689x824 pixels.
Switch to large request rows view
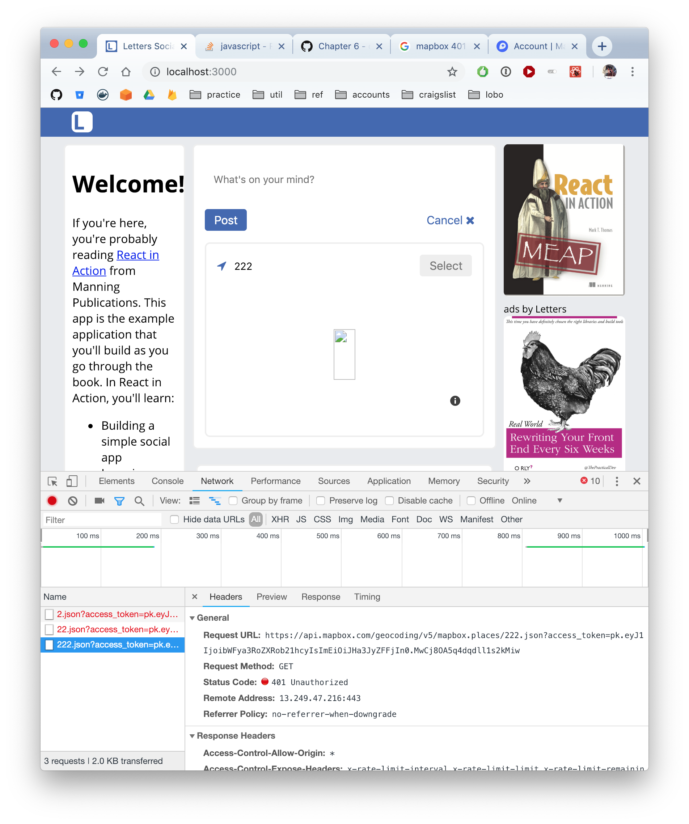[x=195, y=501]
